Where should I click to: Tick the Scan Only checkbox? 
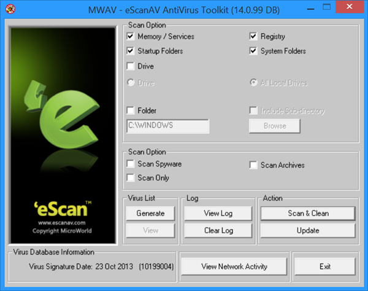[x=131, y=178]
